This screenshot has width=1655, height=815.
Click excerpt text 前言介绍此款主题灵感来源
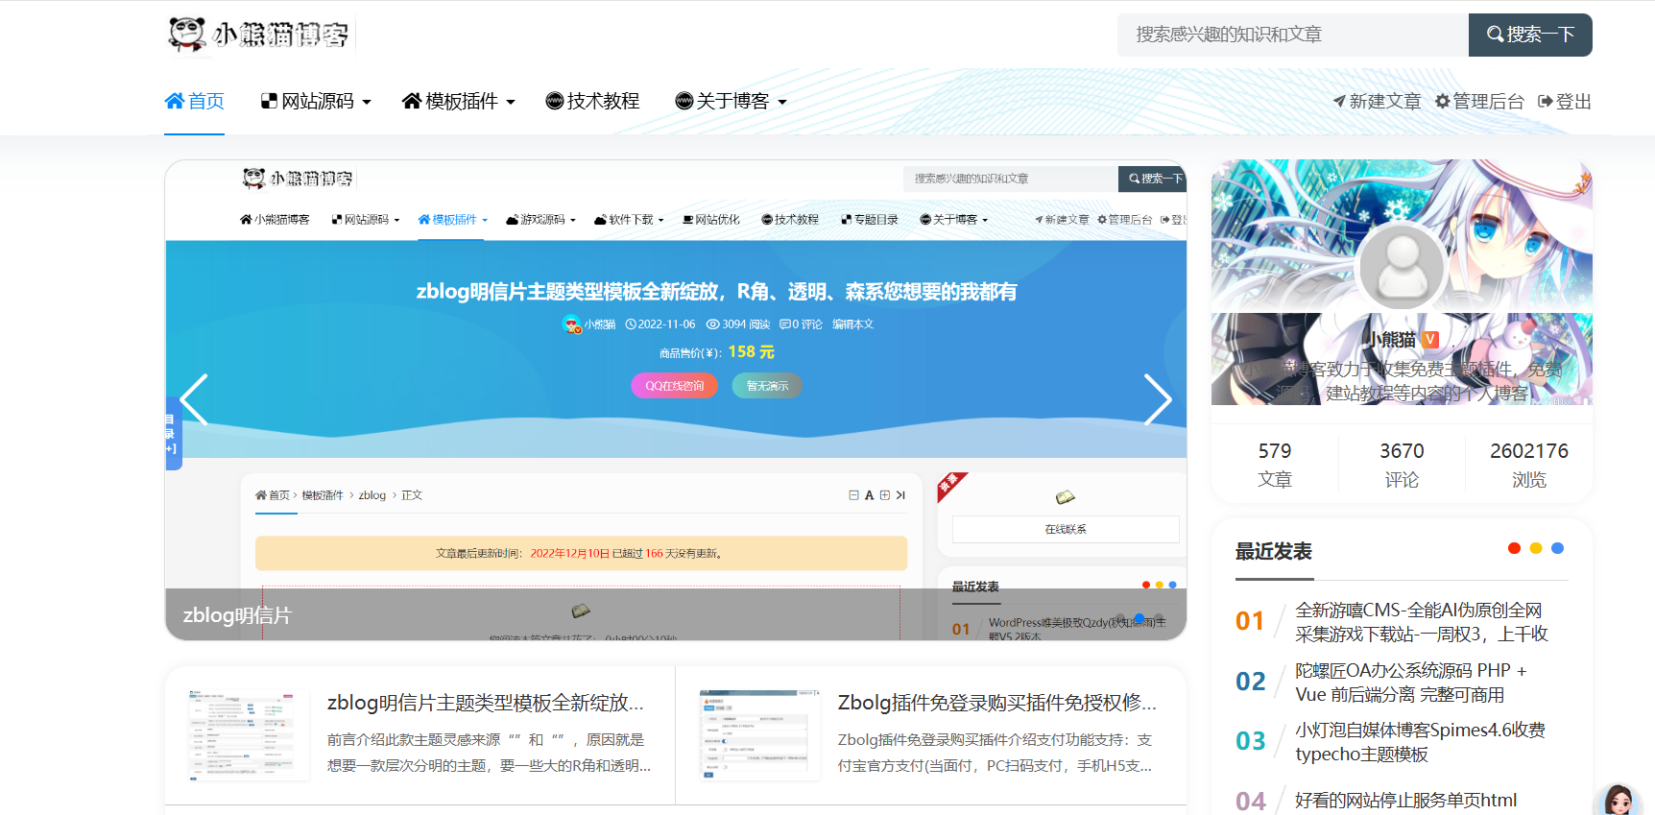tap(490, 753)
